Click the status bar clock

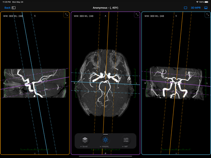click(6, 2)
